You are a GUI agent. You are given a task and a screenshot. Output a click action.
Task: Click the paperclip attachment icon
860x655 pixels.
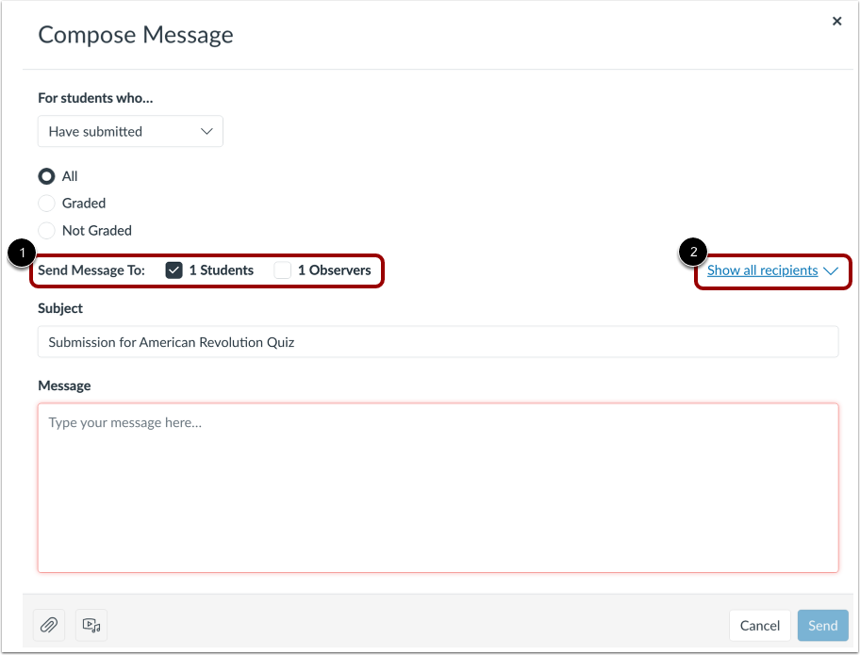click(48, 625)
